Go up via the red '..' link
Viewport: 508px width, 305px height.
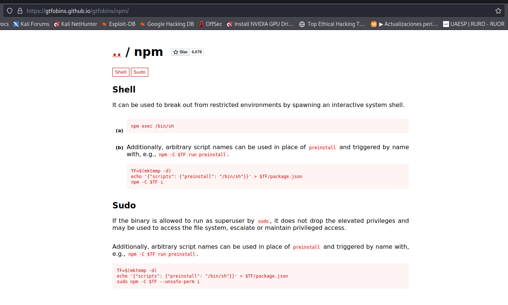point(117,52)
